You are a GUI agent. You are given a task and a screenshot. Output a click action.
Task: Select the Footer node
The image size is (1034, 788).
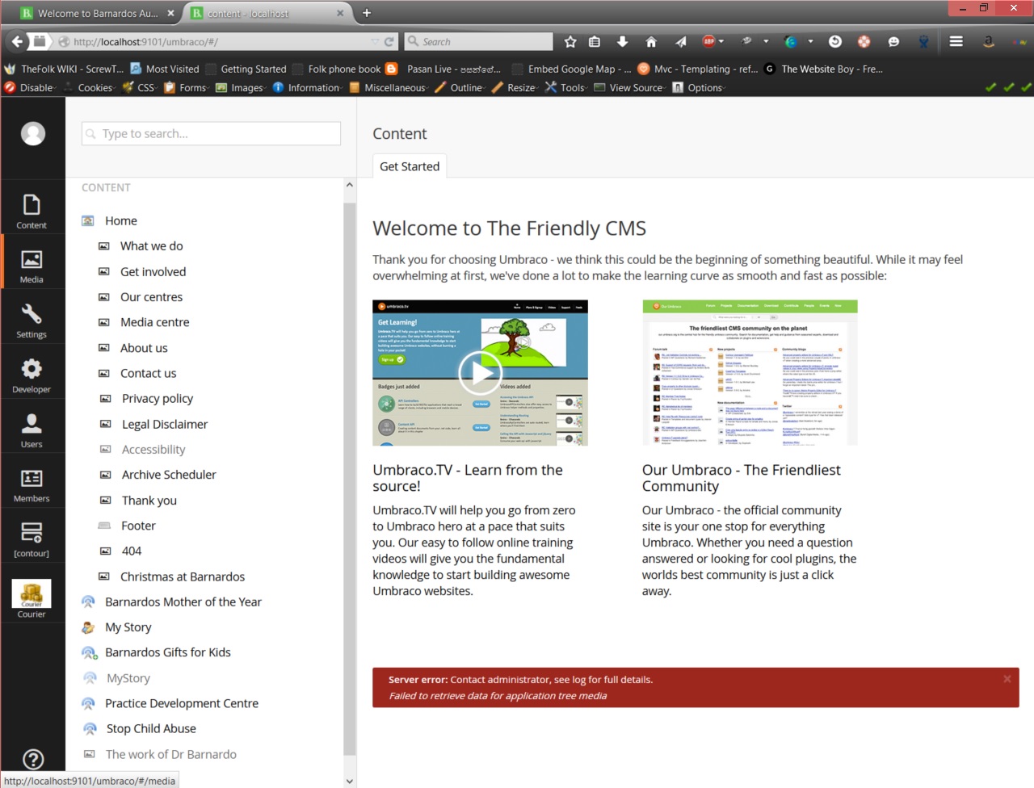coord(138,526)
